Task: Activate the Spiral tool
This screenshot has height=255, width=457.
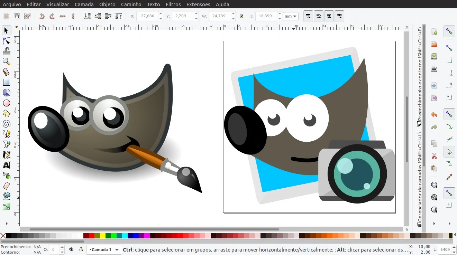Action: [x=6, y=124]
